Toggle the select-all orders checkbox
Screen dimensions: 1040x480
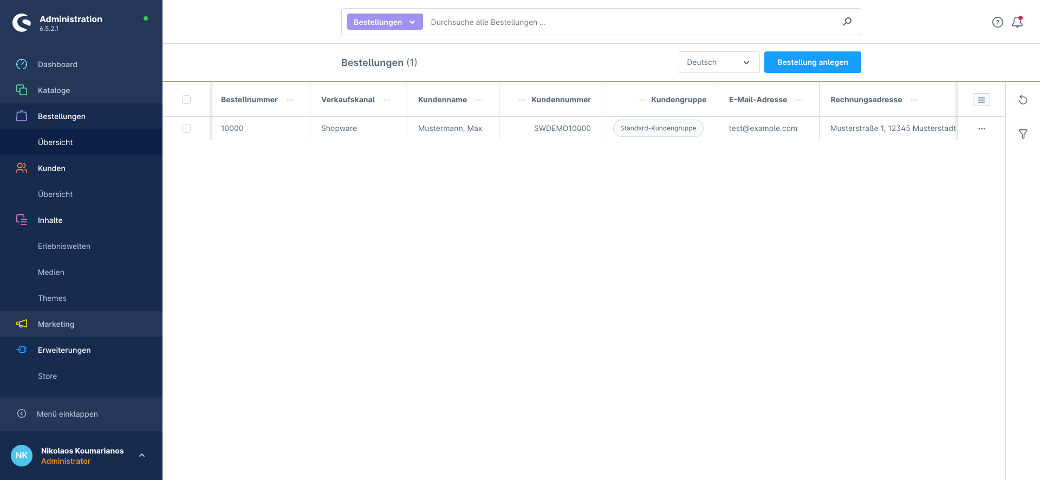tap(186, 100)
